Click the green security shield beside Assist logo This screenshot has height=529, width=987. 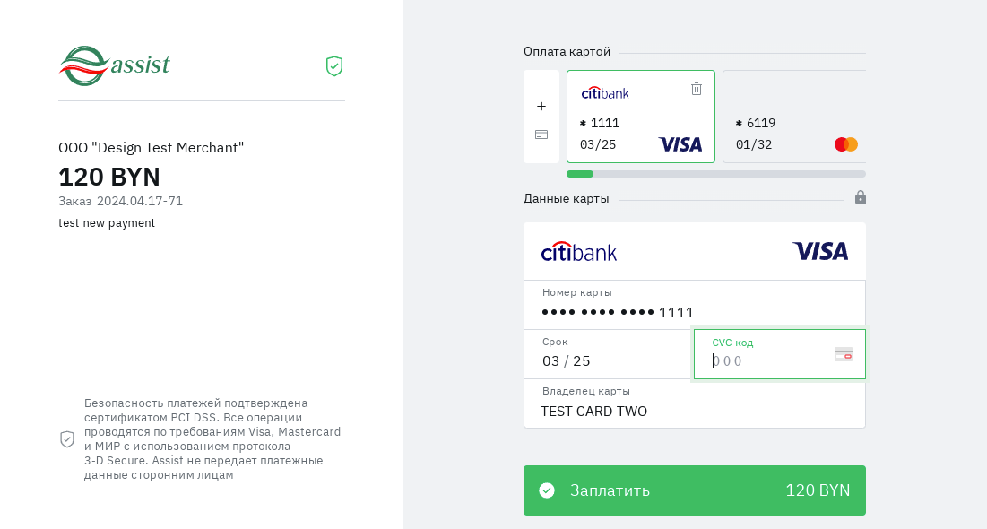click(x=334, y=66)
